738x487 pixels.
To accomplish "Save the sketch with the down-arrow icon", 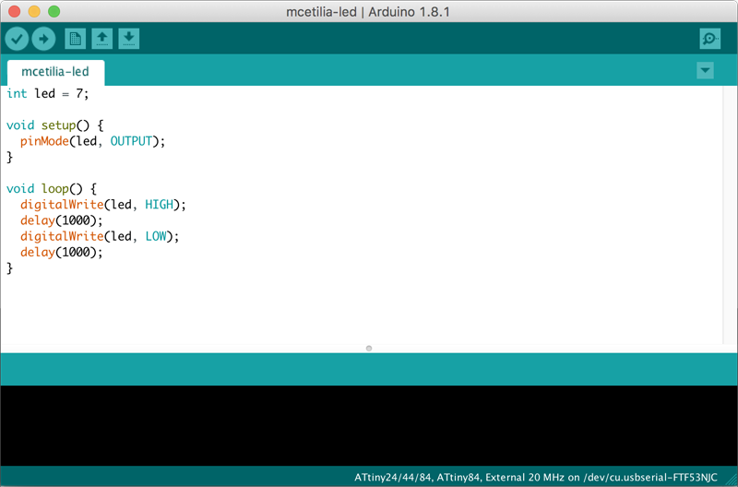I will click(x=129, y=39).
